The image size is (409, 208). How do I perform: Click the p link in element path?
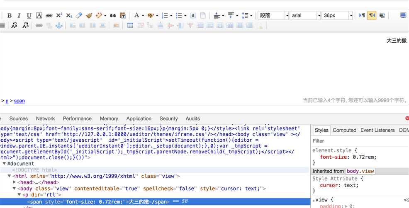pyautogui.click(x=7, y=101)
